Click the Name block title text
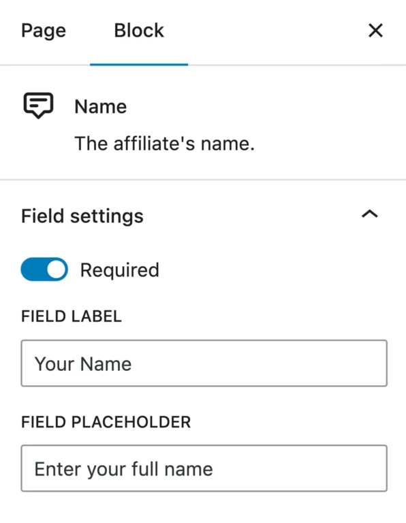Screen dimensions: 406x523 click(101, 107)
